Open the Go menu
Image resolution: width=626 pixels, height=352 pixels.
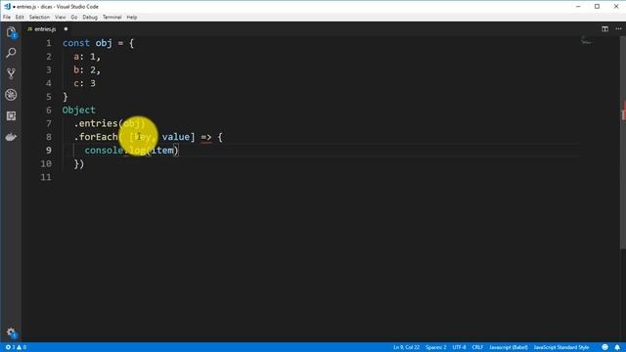(x=74, y=18)
